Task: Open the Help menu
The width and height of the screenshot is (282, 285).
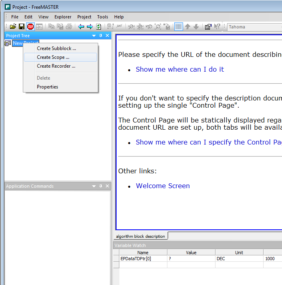Action: pos(119,17)
